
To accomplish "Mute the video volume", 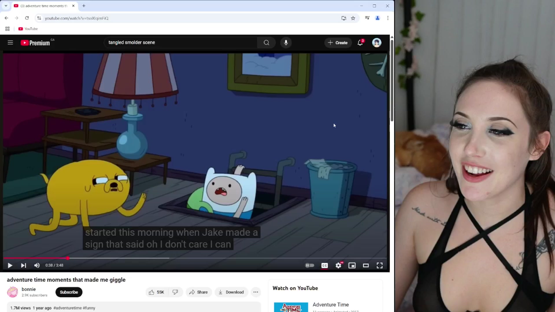I will (x=37, y=265).
